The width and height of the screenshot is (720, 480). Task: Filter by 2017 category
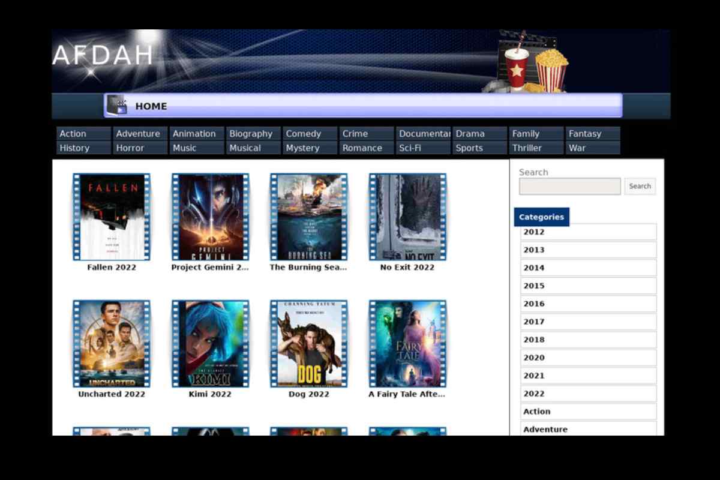pos(588,322)
